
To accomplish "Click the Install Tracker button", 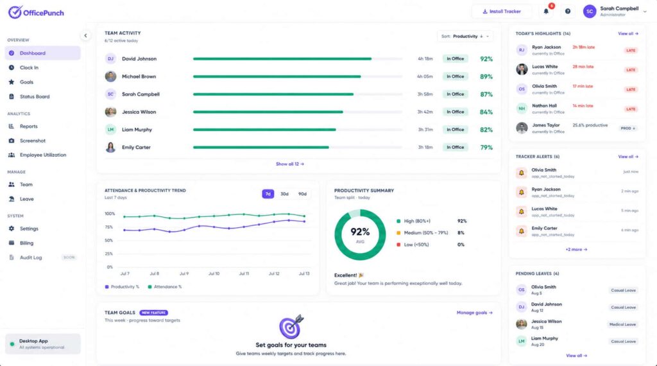I will (502, 12).
